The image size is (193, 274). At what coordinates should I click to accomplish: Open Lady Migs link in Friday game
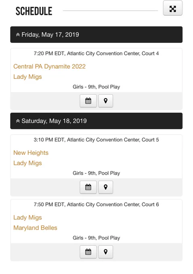click(27, 77)
